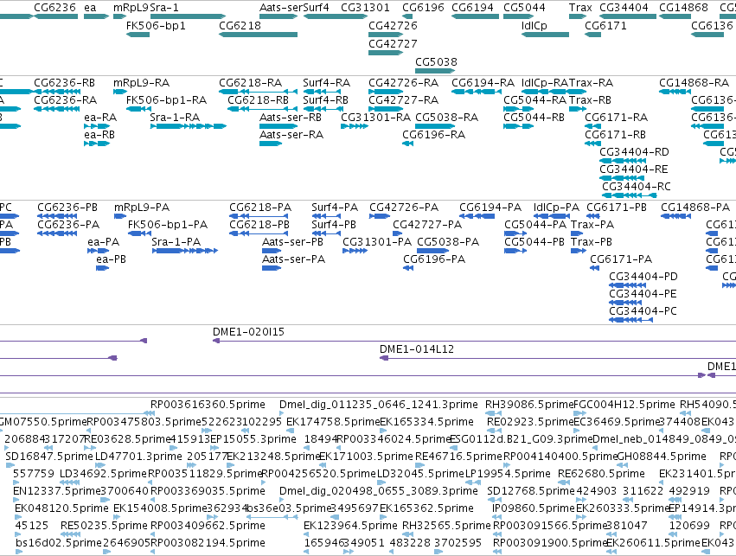Open the CG6196-PA protein feature

408,268
